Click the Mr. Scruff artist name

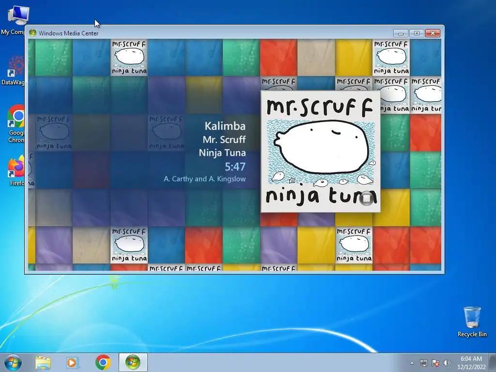click(x=224, y=139)
